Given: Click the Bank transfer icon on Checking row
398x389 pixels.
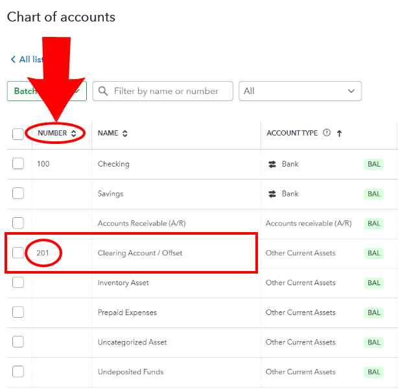Looking at the screenshot, I should tap(272, 164).
